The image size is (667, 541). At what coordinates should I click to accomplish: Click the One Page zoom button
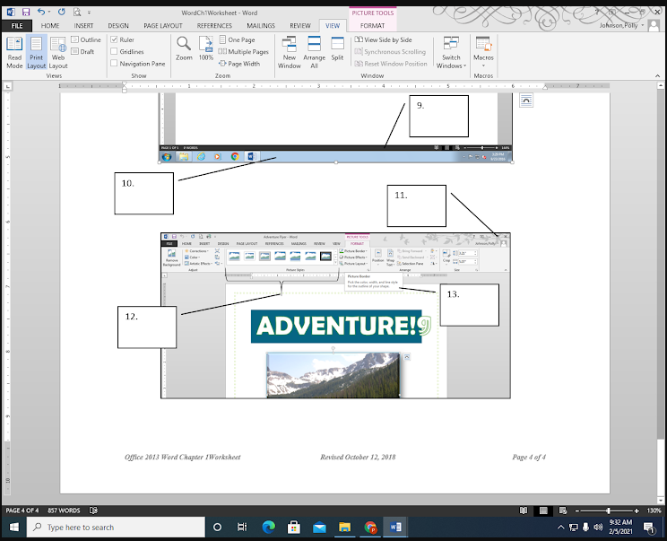coord(237,39)
